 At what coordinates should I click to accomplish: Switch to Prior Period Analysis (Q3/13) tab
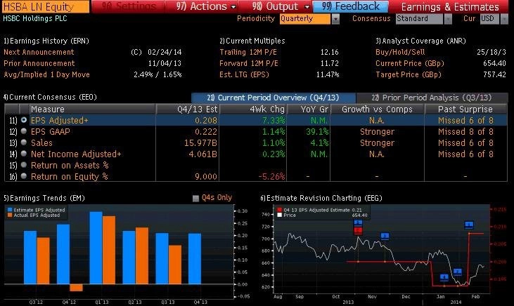point(432,98)
